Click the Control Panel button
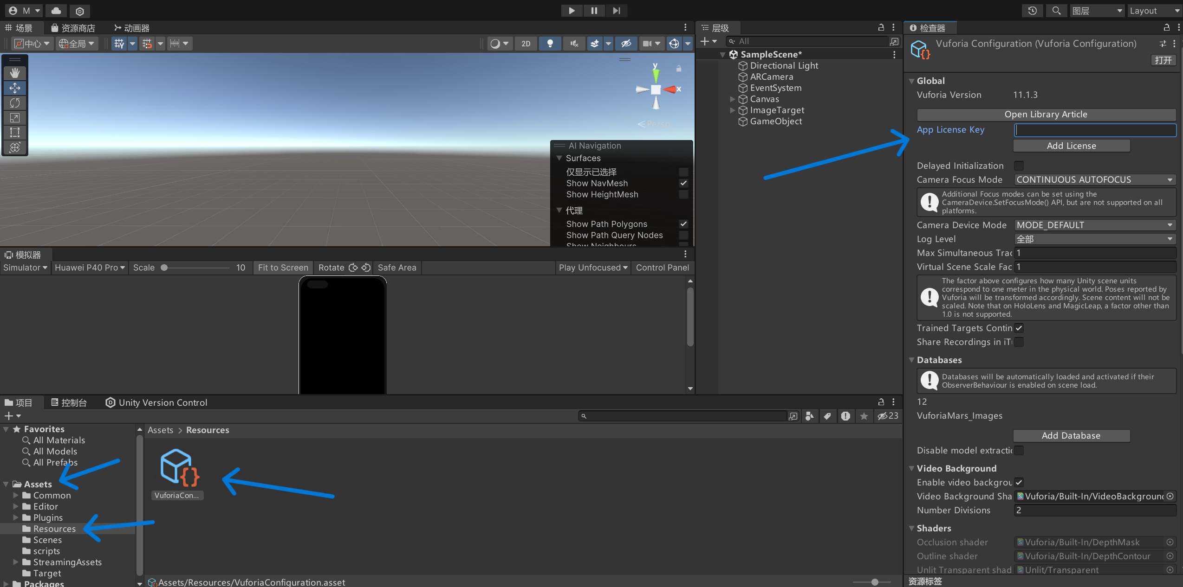 (x=663, y=268)
